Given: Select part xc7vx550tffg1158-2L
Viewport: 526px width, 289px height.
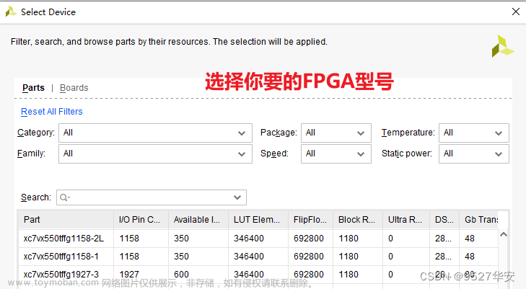Looking at the screenshot, I should 63,239.
